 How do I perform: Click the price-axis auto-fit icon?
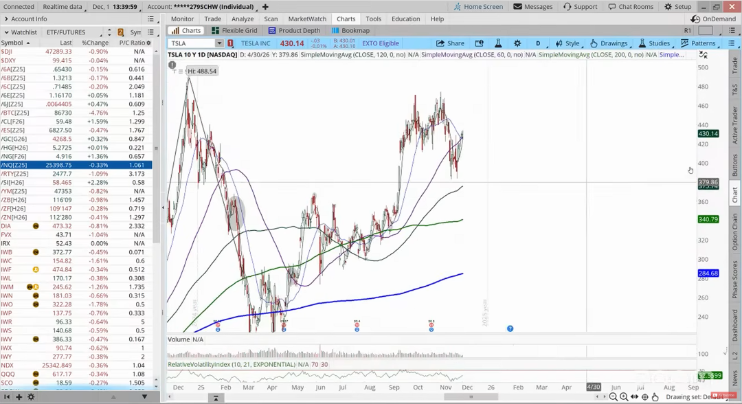[704, 55]
